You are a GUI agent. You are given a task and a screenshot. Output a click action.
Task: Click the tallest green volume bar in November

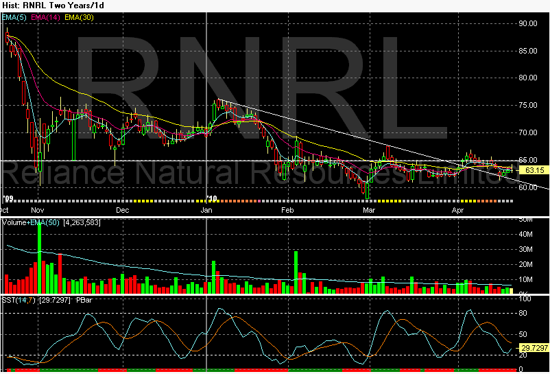click(x=40, y=258)
